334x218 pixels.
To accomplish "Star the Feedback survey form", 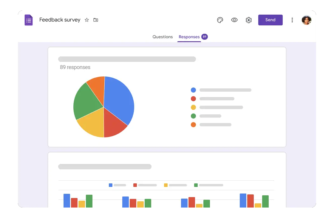I will [x=86, y=20].
